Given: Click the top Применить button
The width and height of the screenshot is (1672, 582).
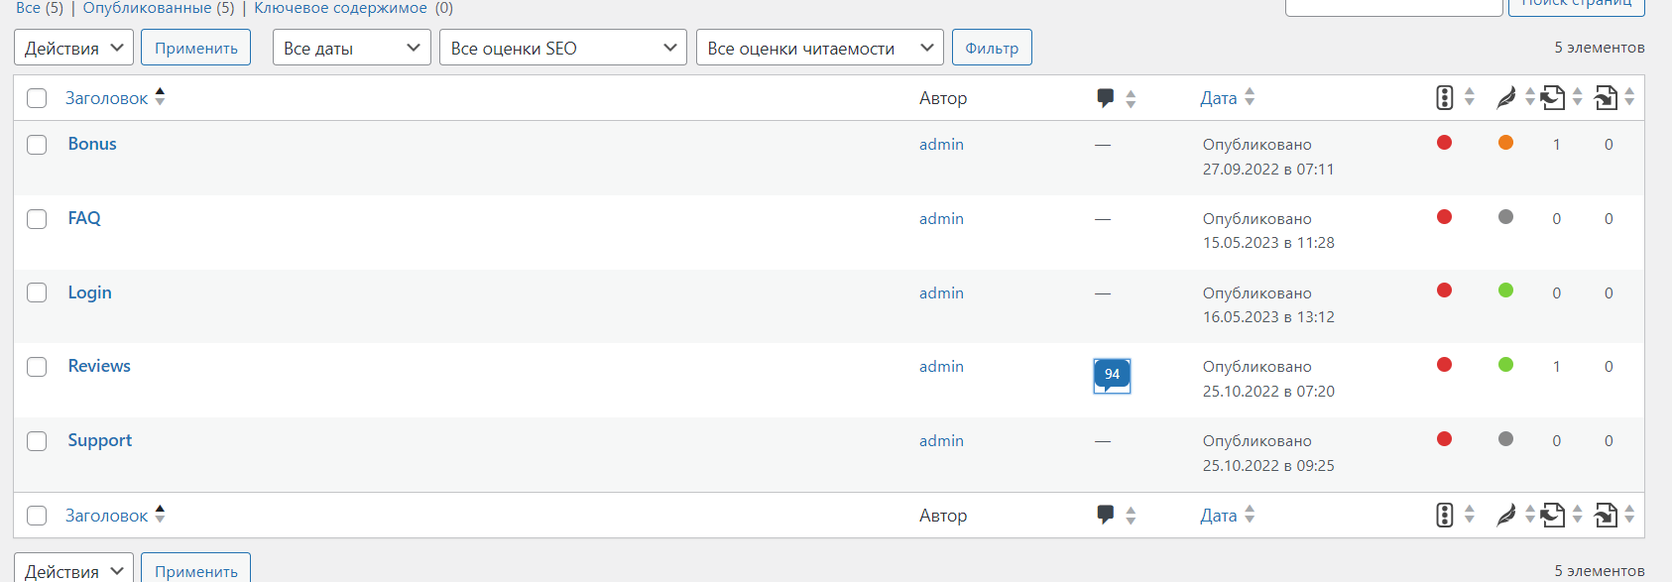Looking at the screenshot, I should [x=195, y=48].
